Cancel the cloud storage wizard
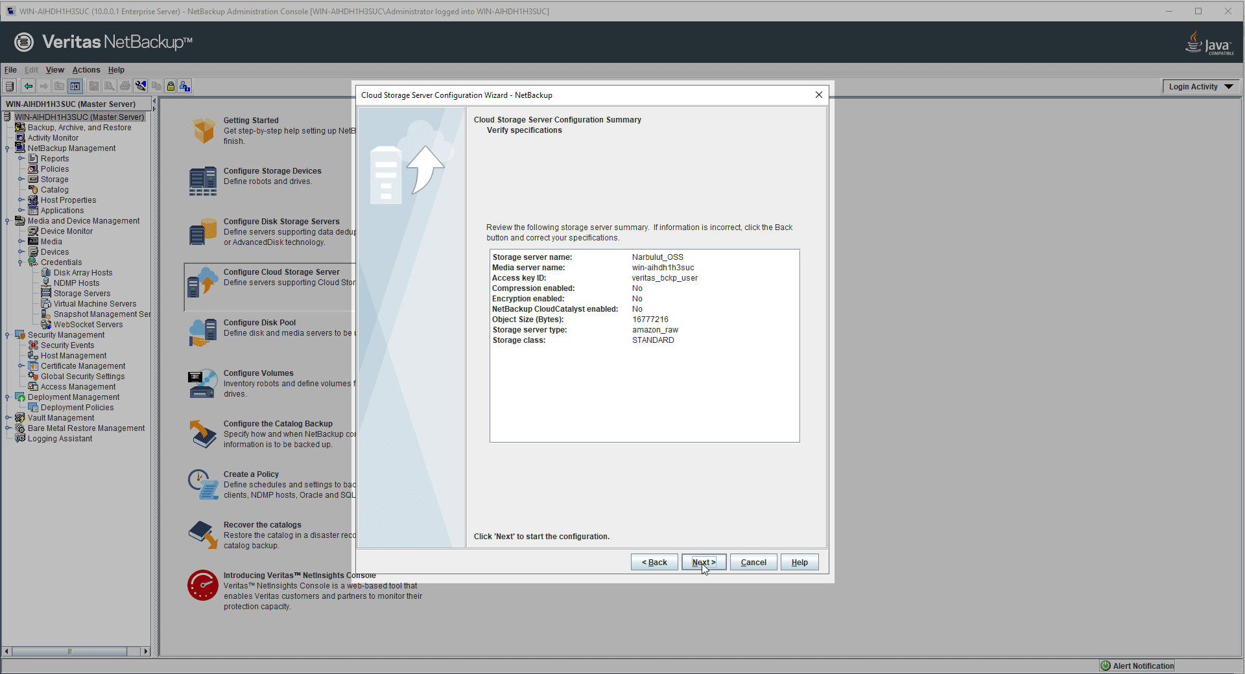The image size is (1245, 674). tap(753, 563)
